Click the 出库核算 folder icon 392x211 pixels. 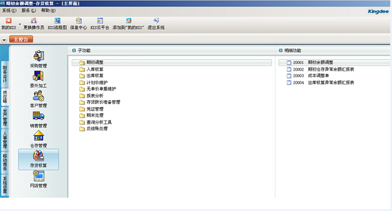point(82,76)
